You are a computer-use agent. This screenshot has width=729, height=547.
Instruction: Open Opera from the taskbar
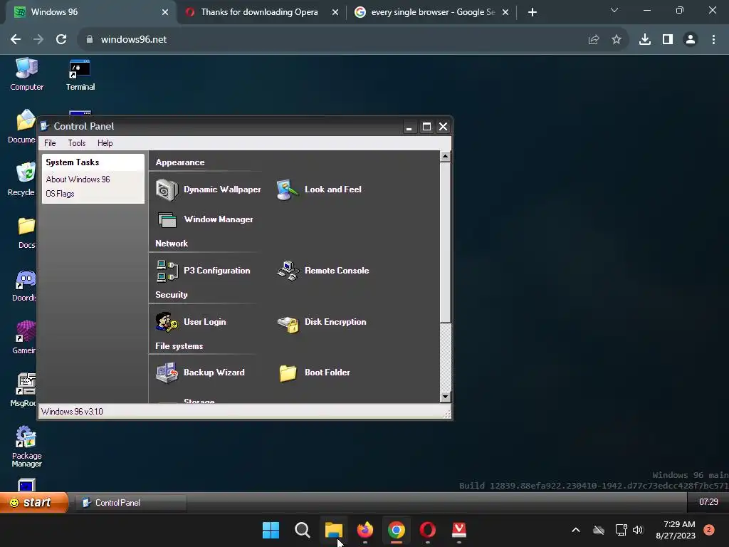428,530
